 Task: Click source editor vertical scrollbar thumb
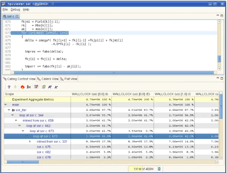[219, 59]
